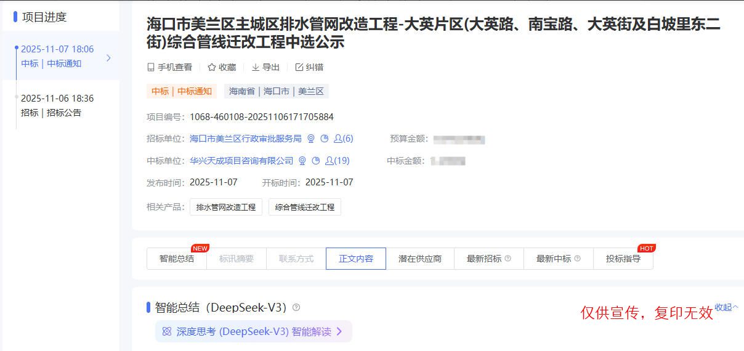744x351 pixels.
Task: Open 华兴天成项目咨询有限公司 company link
Action: [241, 161]
